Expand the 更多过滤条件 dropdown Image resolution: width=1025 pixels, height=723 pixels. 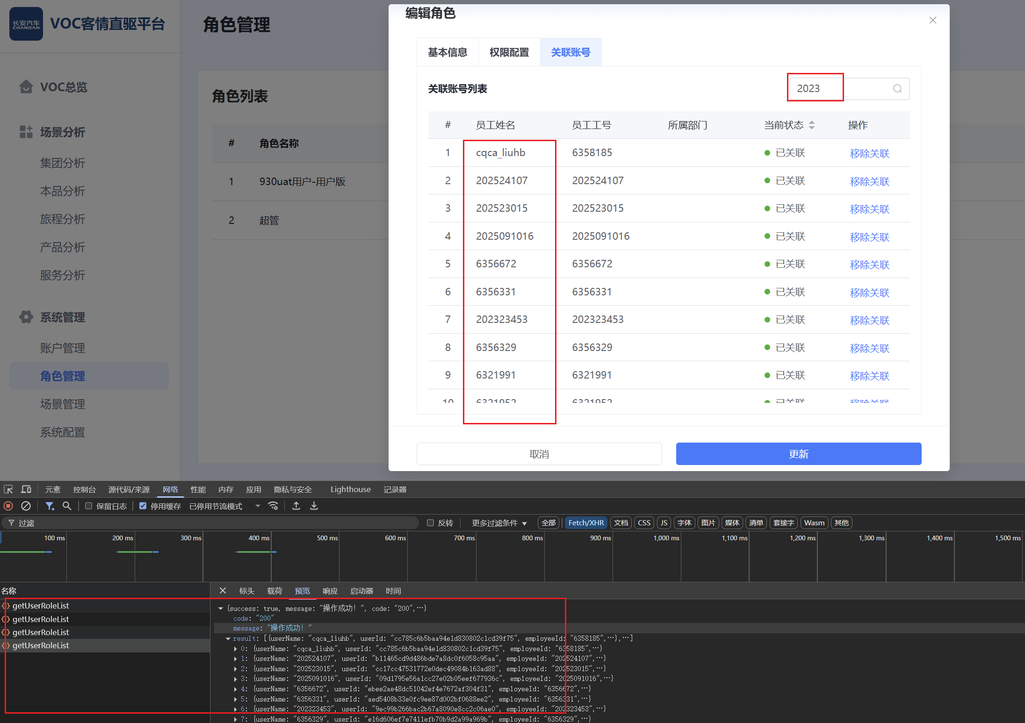499,523
